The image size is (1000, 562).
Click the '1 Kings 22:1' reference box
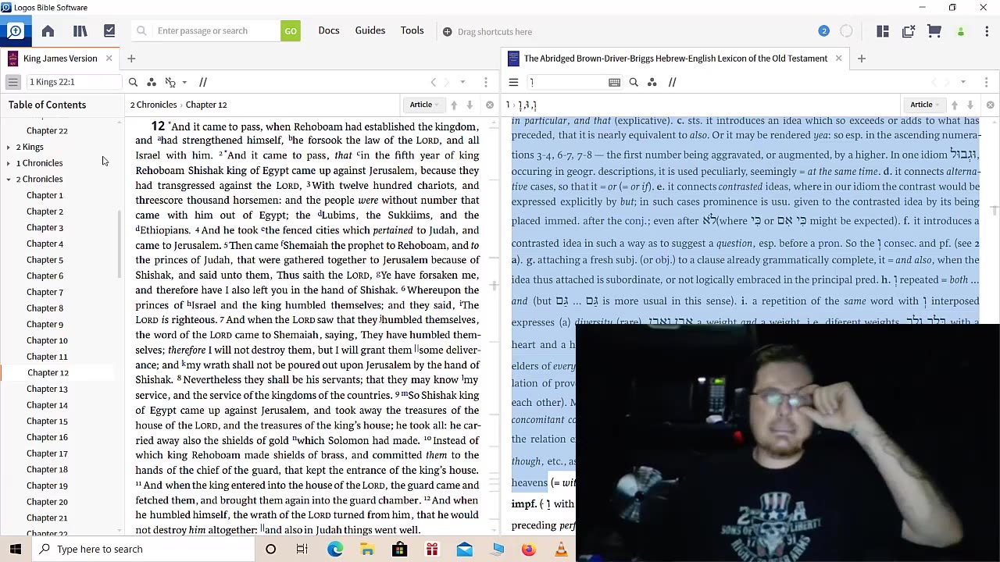tap(73, 82)
